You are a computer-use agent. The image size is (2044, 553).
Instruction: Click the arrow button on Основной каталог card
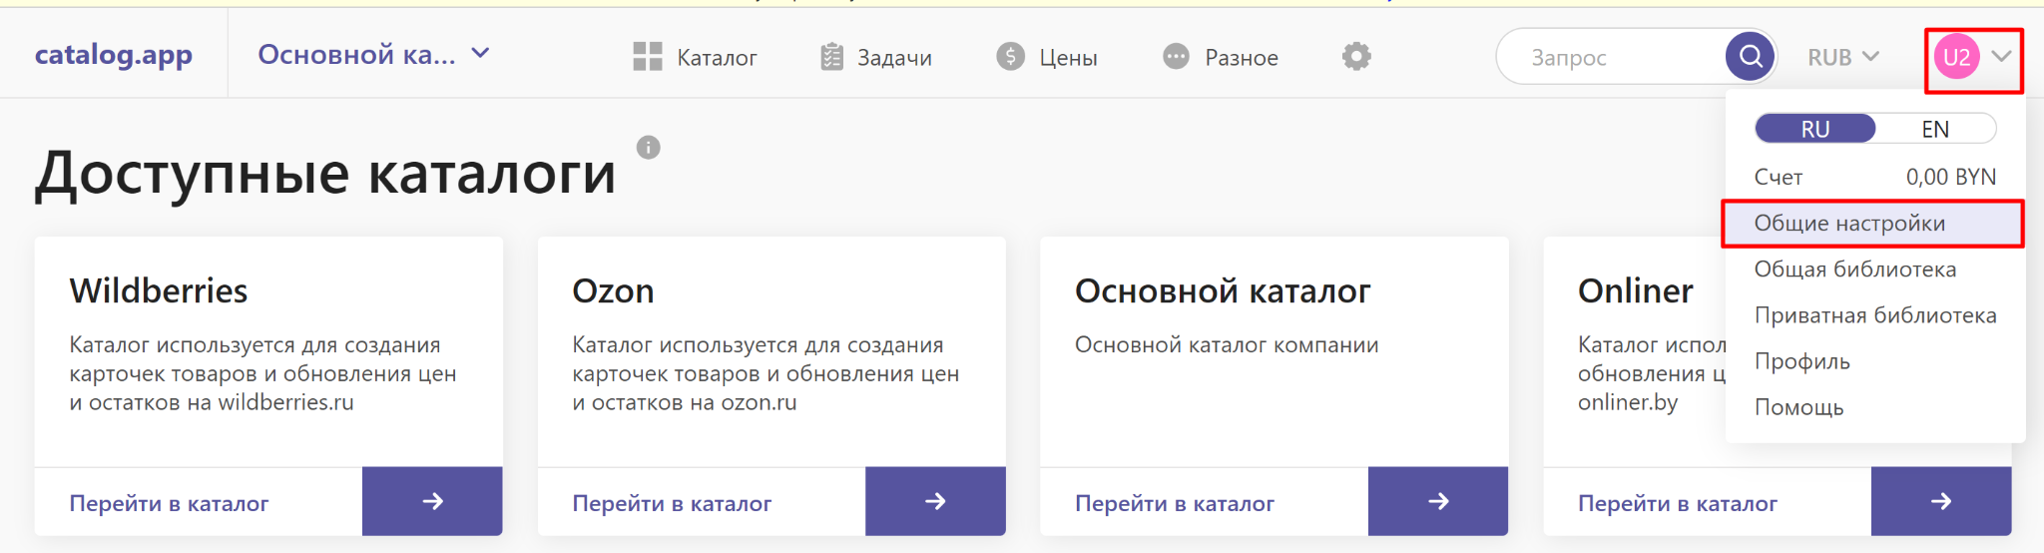1438,501
